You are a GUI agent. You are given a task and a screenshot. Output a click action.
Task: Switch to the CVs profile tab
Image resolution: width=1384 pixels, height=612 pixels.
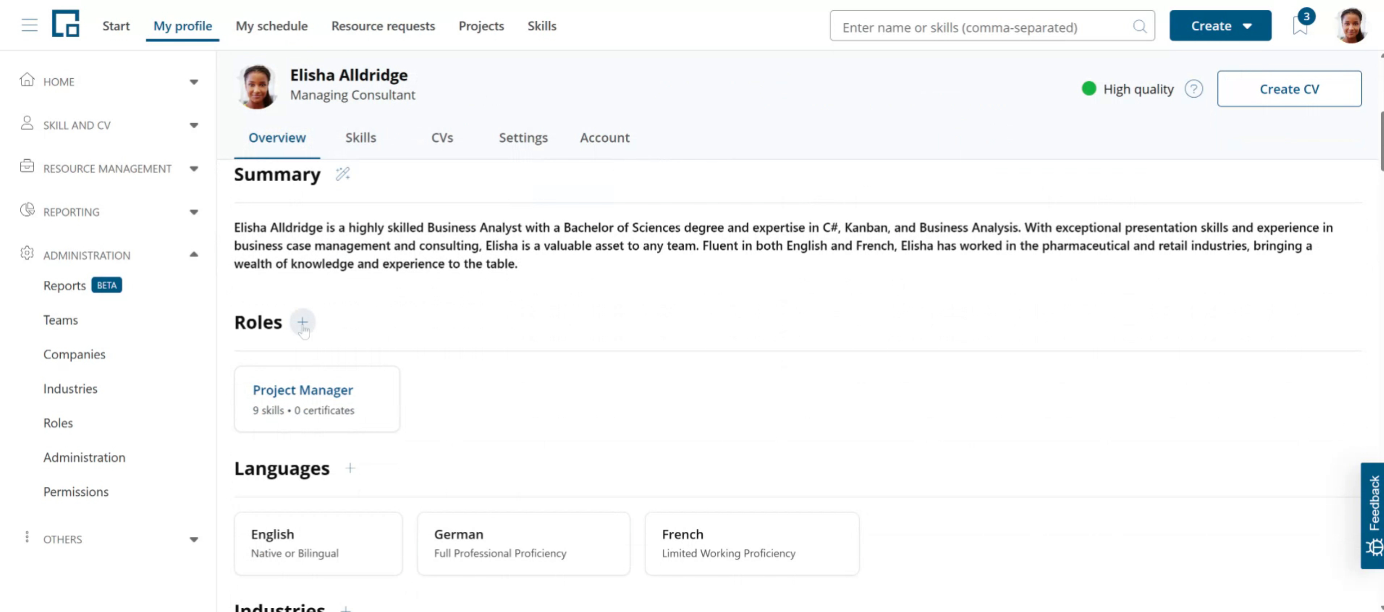(x=441, y=138)
